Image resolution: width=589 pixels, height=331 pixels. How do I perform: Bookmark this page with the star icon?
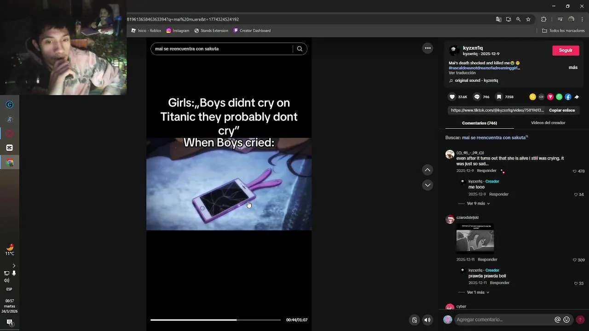(x=528, y=19)
